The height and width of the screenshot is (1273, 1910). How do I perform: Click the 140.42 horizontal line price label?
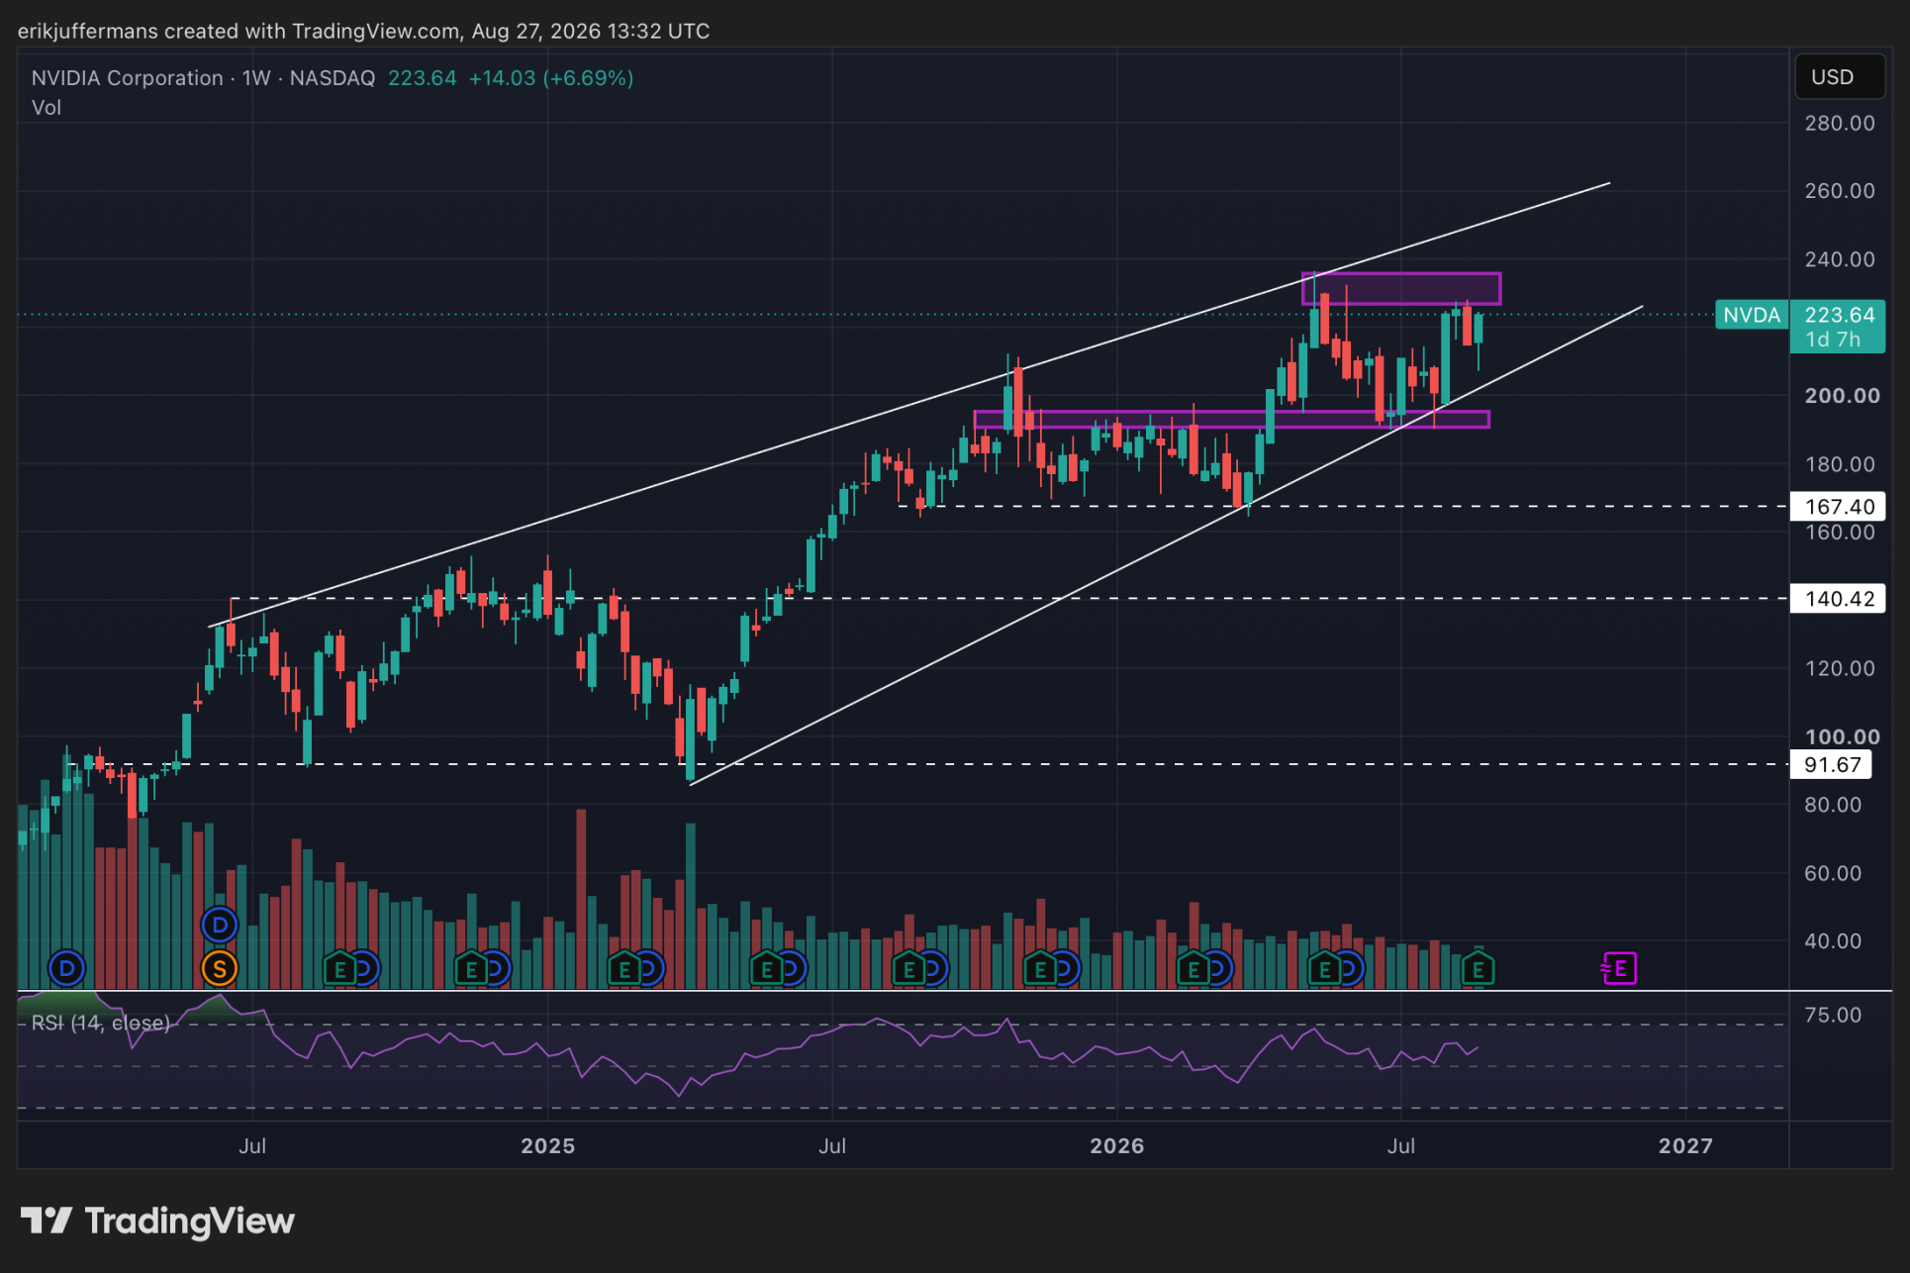coord(1837,599)
